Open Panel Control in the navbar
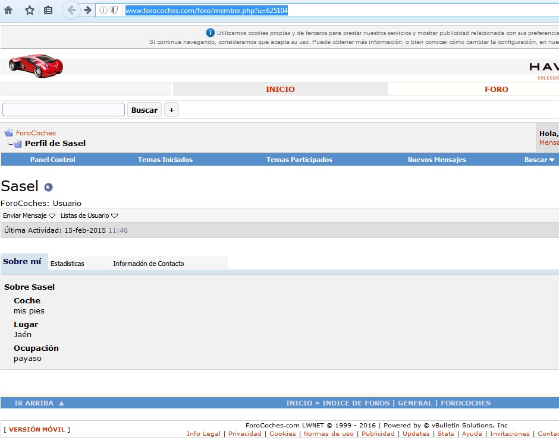559x447 pixels. click(53, 160)
